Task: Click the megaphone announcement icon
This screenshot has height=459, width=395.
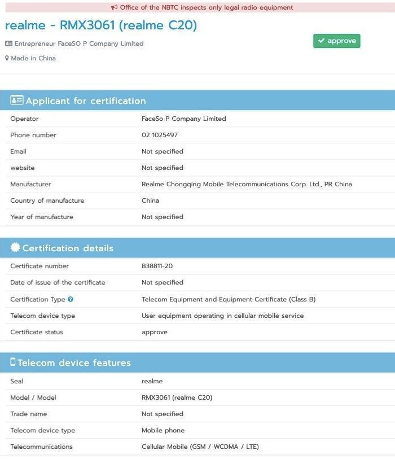Action: (114, 7)
